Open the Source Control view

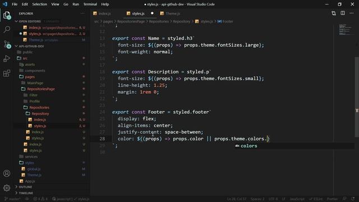7,44
